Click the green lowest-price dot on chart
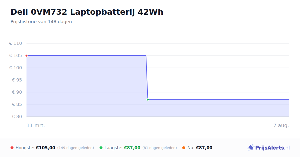This screenshot has height=157, width=300. pyautogui.click(x=148, y=99)
